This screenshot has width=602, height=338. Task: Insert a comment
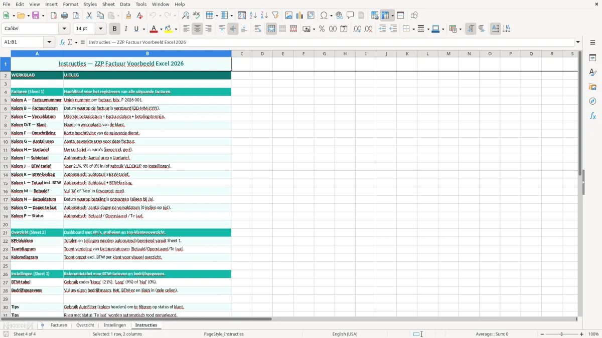click(x=350, y=16)
